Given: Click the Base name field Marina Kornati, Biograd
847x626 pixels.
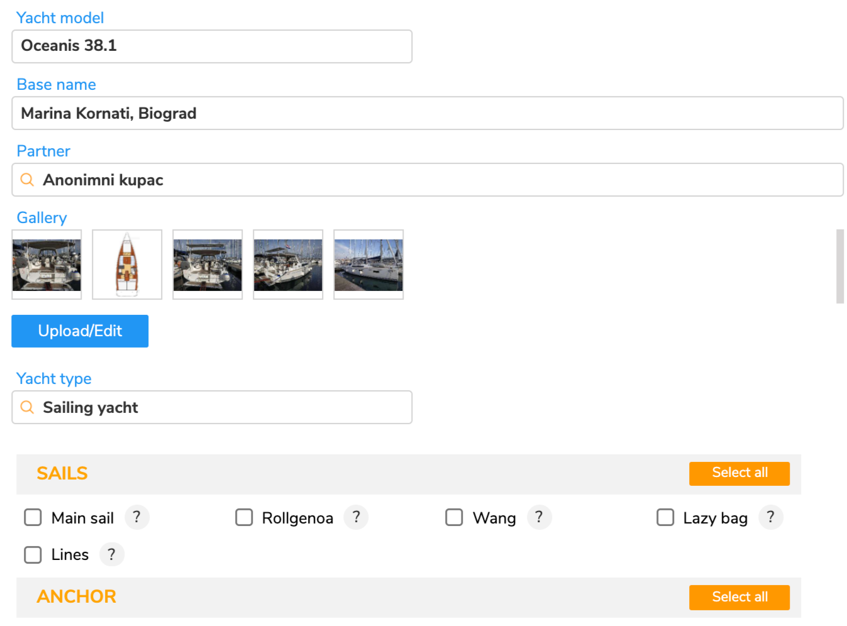Looking at the screenshot, I should [x=428, y=113].
